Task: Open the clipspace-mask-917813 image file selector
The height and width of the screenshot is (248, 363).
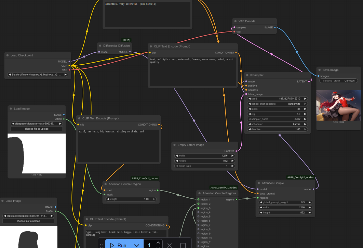Action: click(28, 216)
